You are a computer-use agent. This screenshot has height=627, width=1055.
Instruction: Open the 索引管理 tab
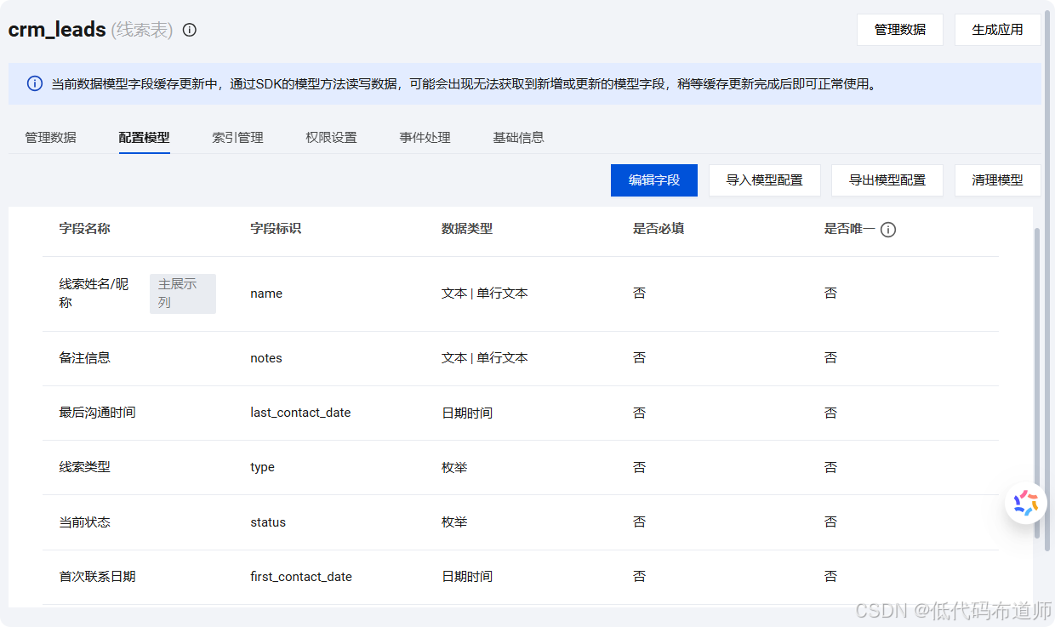point(238,137)
